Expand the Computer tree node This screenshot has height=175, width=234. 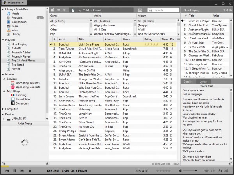[x=2, y=109]
